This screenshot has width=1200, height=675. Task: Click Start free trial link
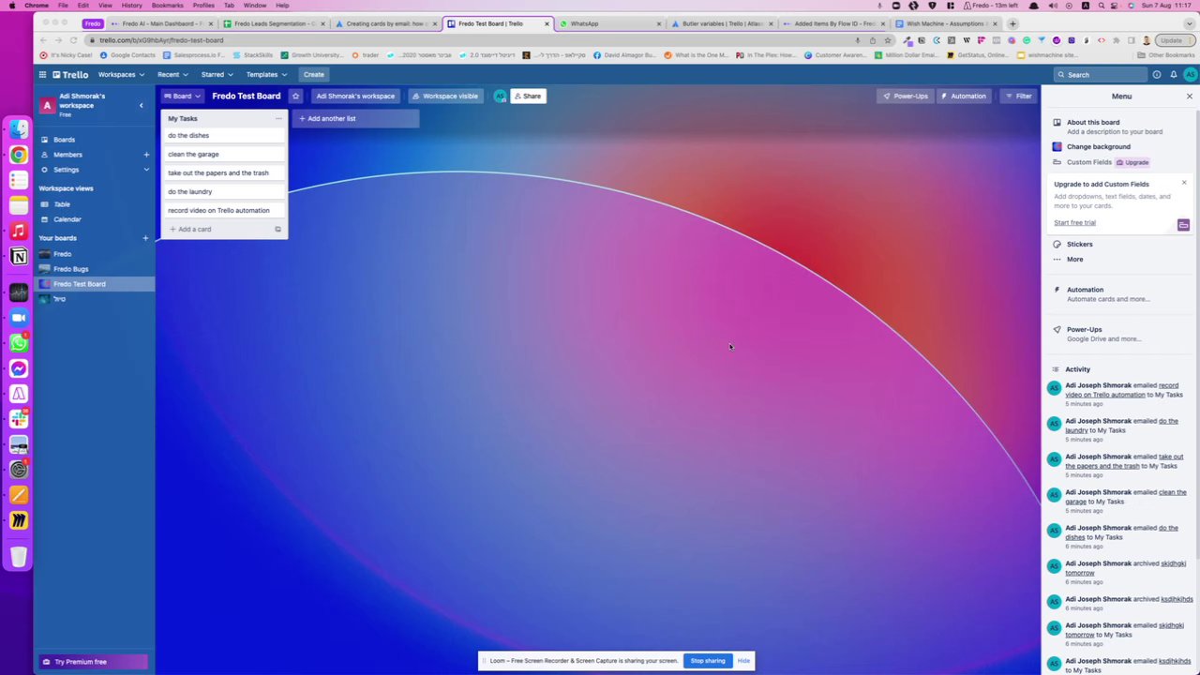pos(1074,222)
